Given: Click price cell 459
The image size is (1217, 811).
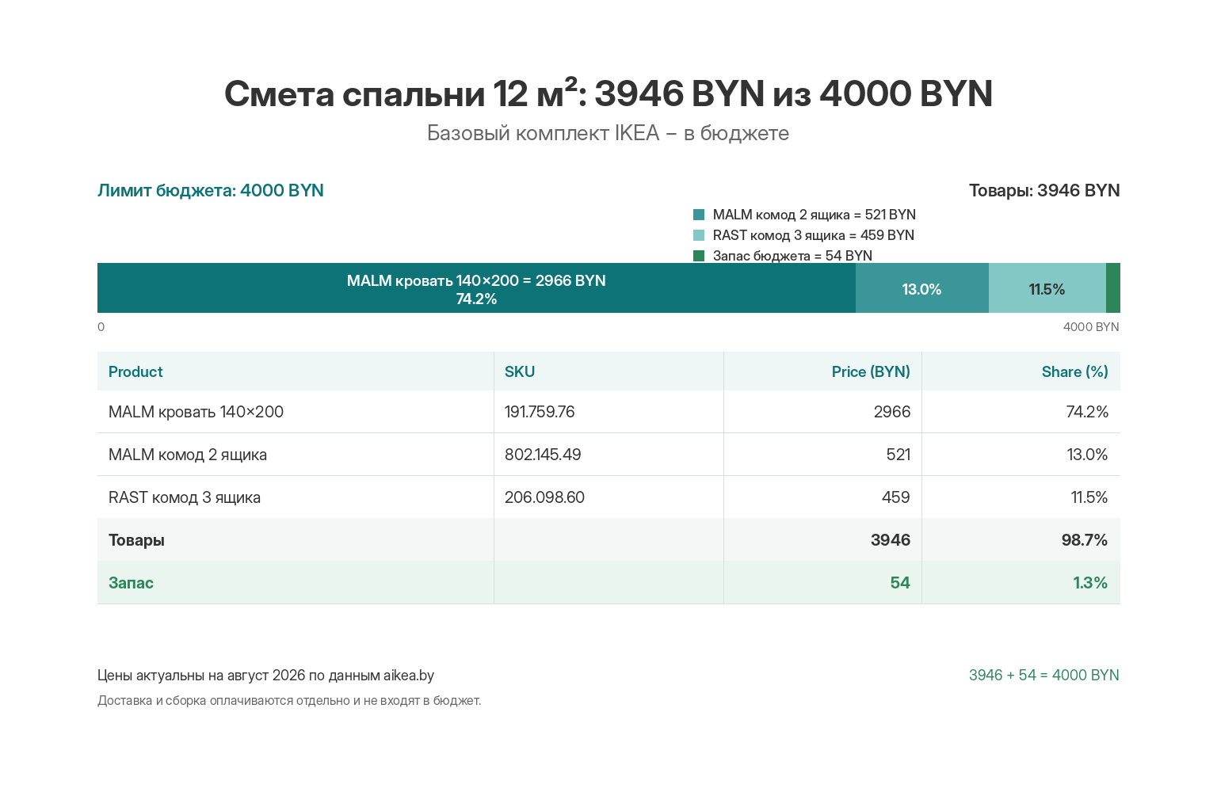Looking at the screenshot, I should tap(822, 497).
